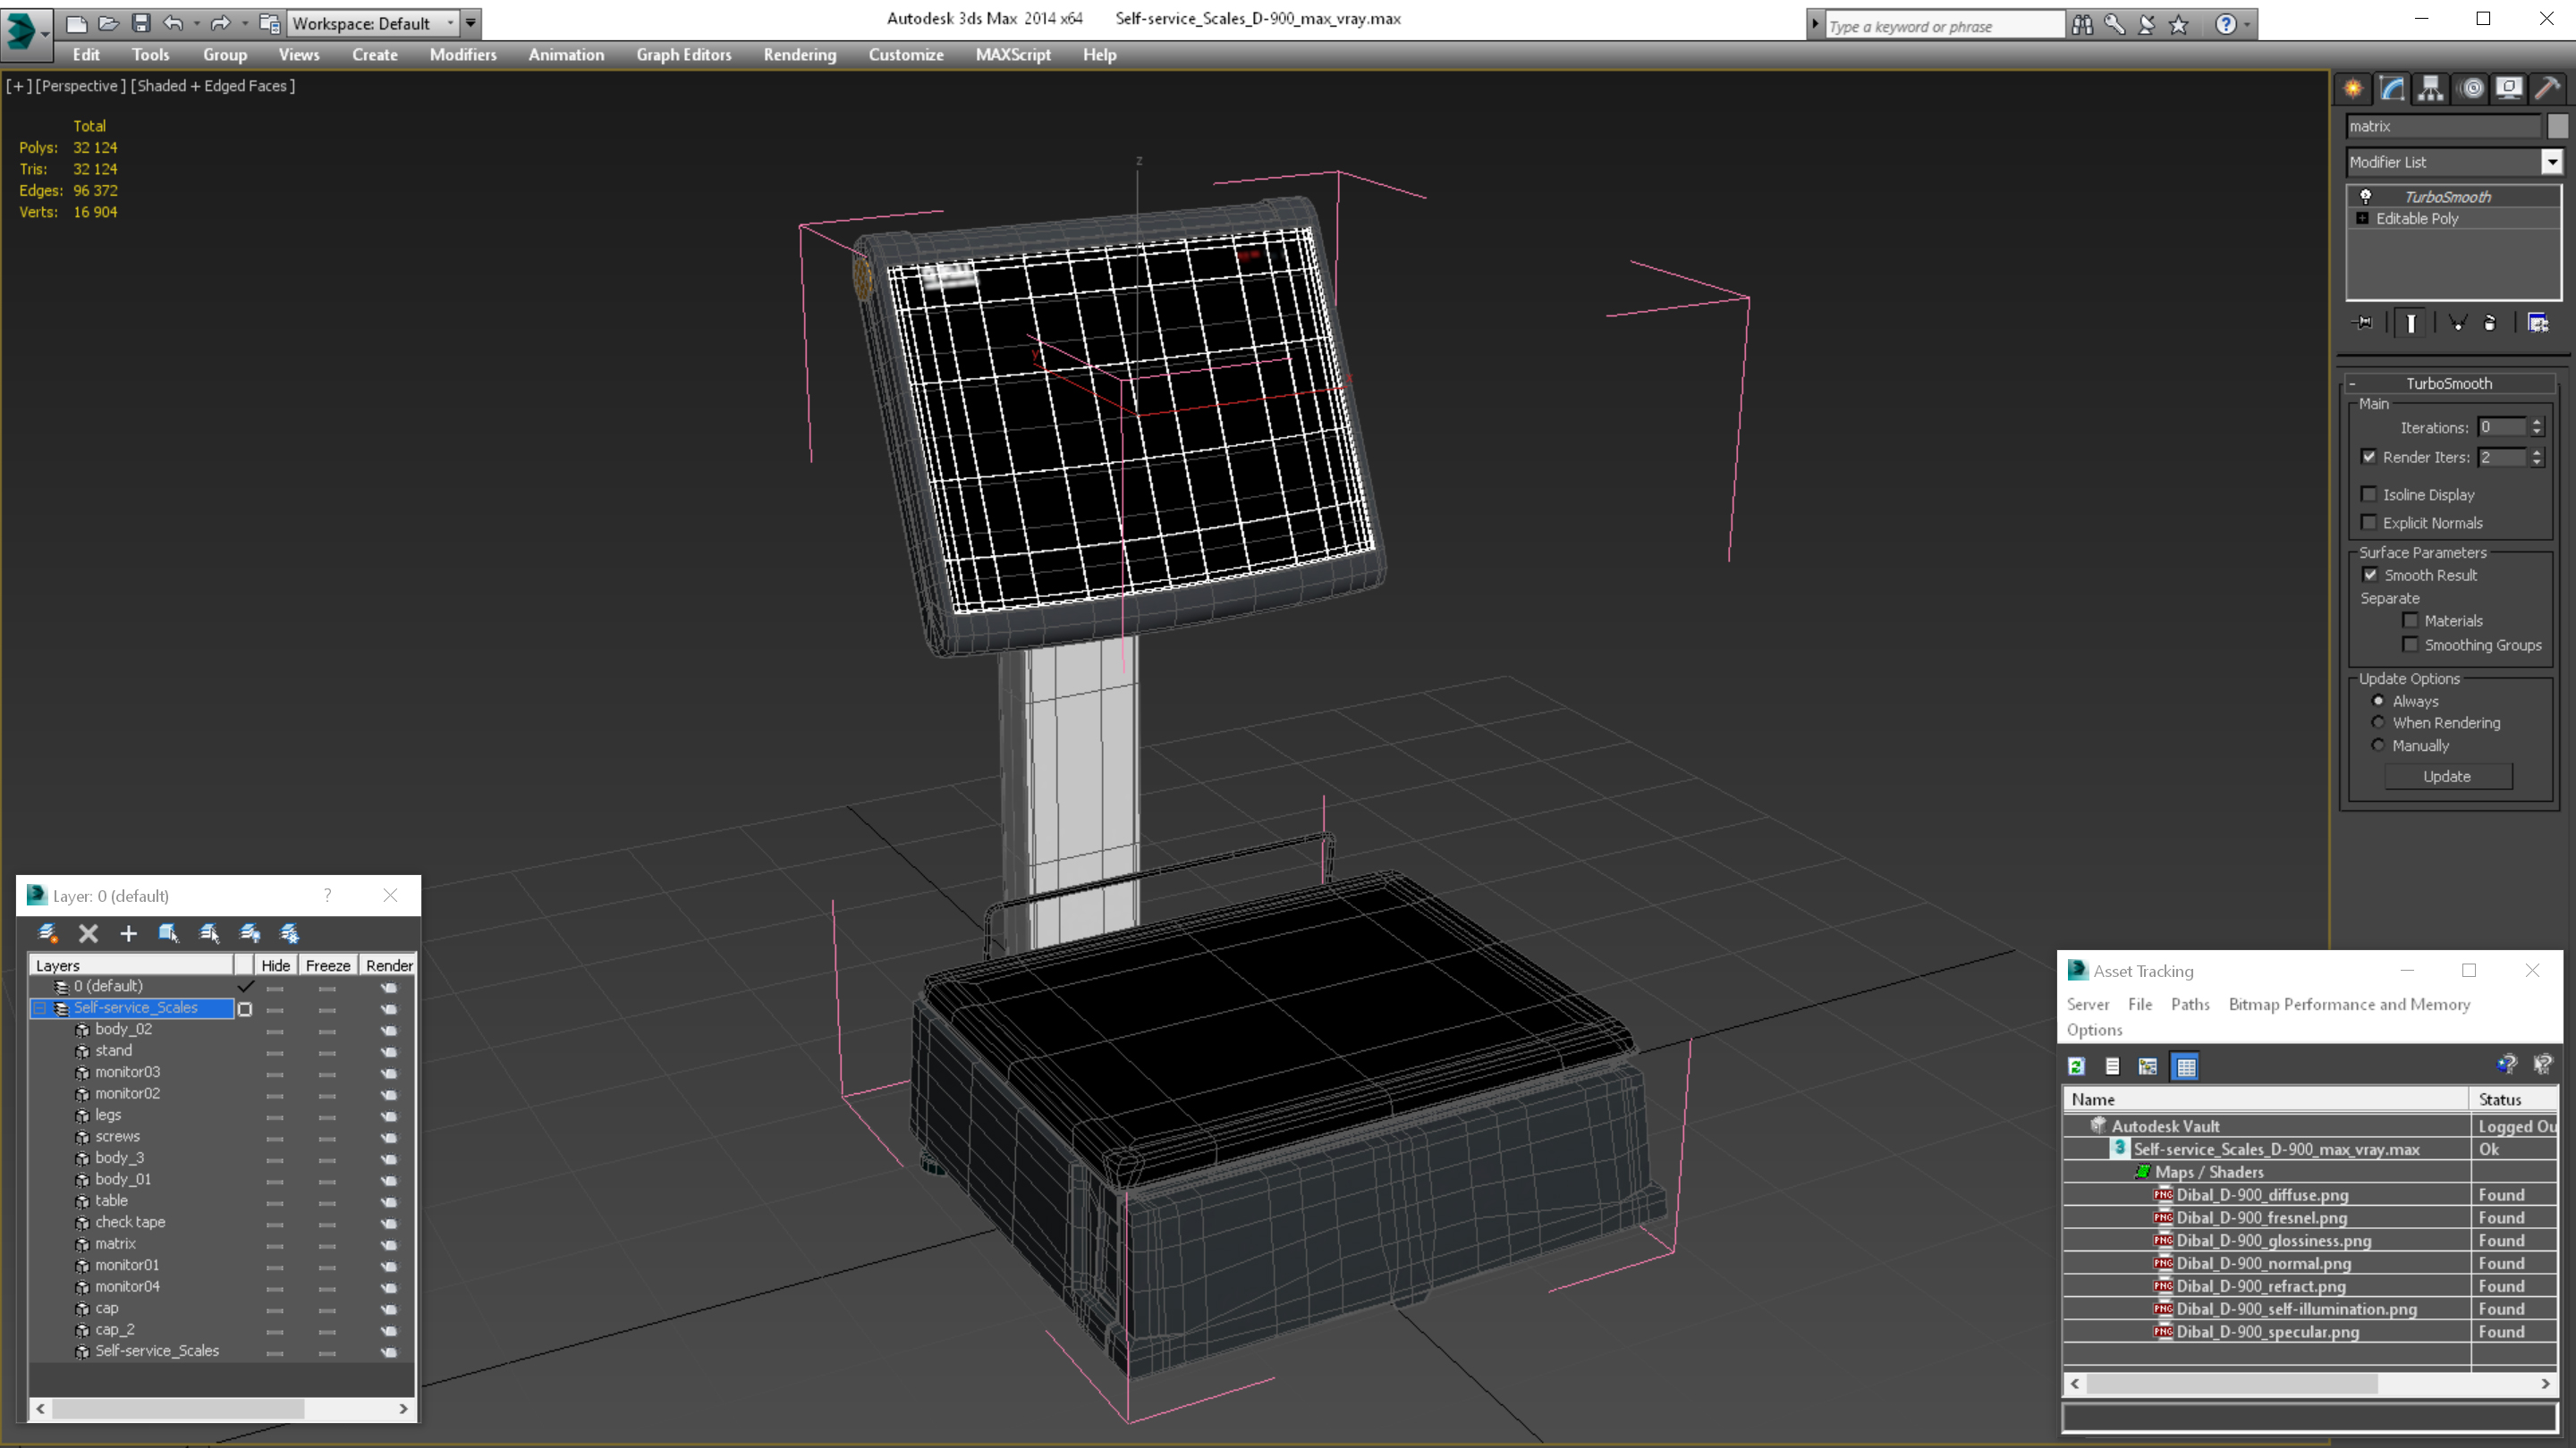Click the binoculars search icon in InfoCenter

[x=2082, y=24]
